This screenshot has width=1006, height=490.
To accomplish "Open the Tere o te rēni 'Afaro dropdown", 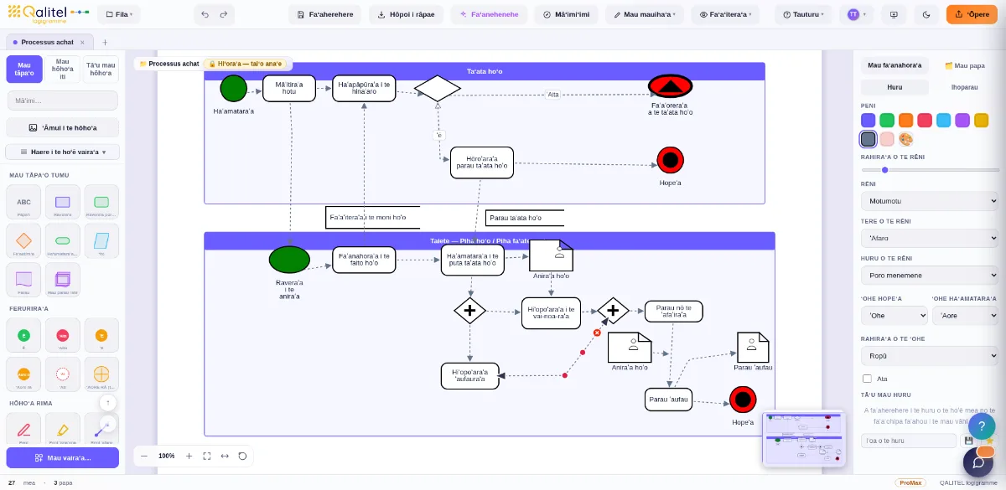I will (x=930, y=239).
